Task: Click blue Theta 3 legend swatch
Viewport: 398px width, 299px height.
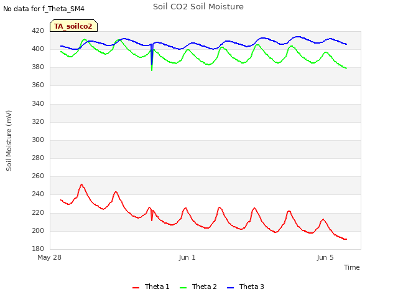Action: pos(231,288)
